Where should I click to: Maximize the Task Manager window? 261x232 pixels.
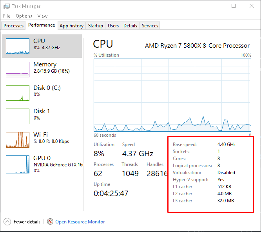[234, 6]
